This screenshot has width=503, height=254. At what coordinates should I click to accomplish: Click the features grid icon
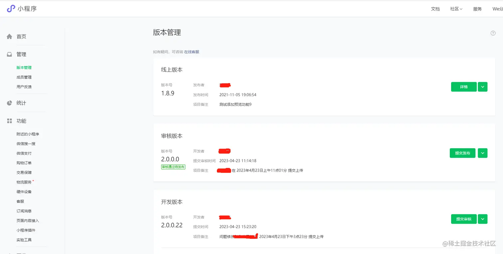(9, 121)
